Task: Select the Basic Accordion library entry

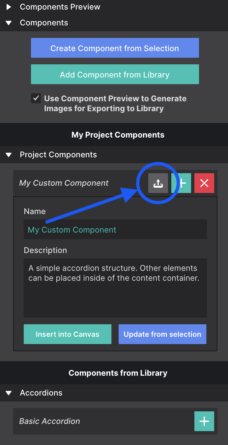Action: tap(49, 421)
